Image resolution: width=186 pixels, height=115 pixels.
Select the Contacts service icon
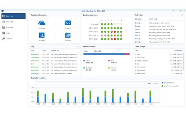click(x=42, y=35)
